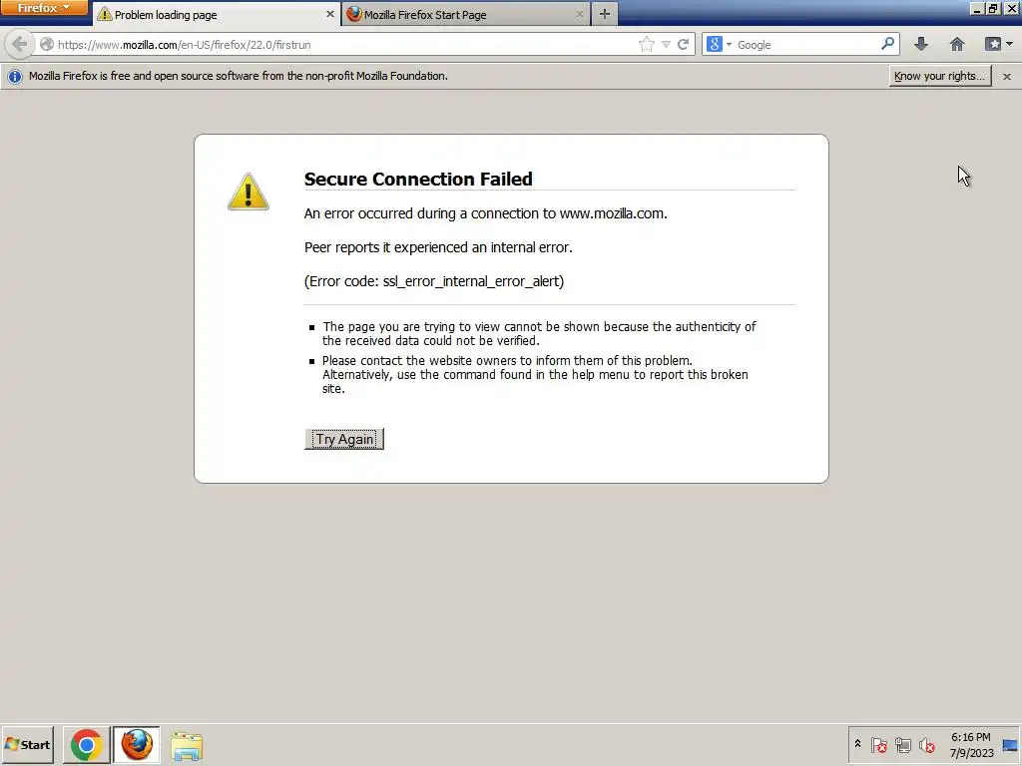This screenshot has width=1022, height=766.
Task: Switch to Mozilla Firefox Start Page tab
Action: pos(465,14)
